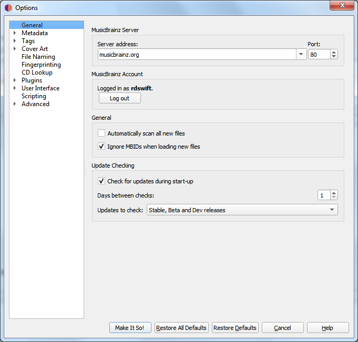This screenshot has height=342, width=358.
Task: Select File Naming in the sidebar
Action: 38,57
